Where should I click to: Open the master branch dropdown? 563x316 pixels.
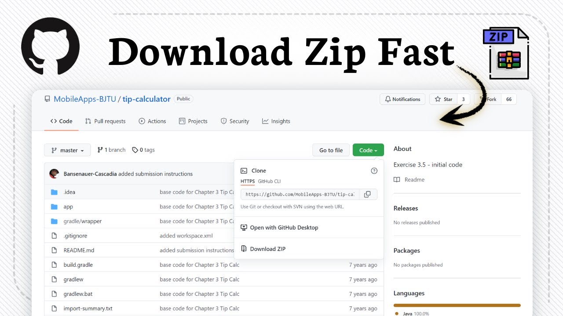[67, 150]
